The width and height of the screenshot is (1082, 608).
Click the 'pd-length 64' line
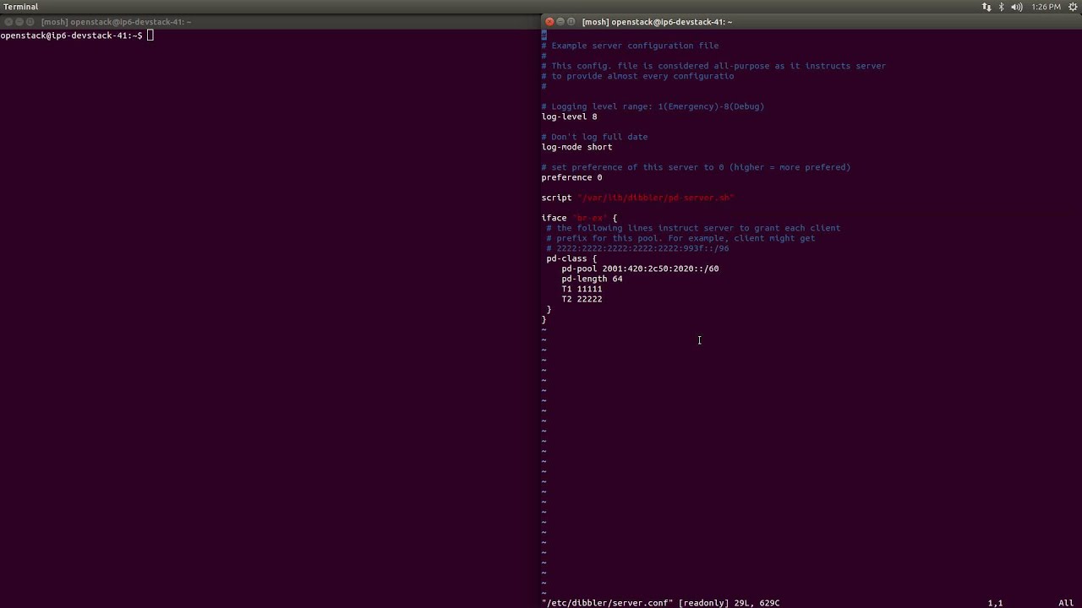coord(592,279)
